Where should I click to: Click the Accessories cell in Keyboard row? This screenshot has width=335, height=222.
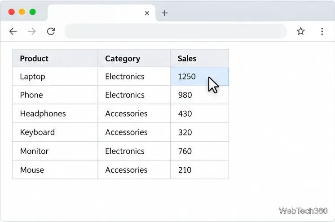click(x=134, y=132)
